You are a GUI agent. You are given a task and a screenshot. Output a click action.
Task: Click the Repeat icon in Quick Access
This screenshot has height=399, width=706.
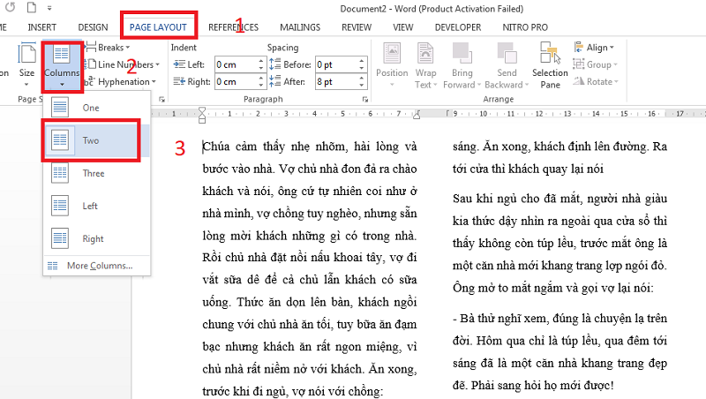(x=10, y=8)
